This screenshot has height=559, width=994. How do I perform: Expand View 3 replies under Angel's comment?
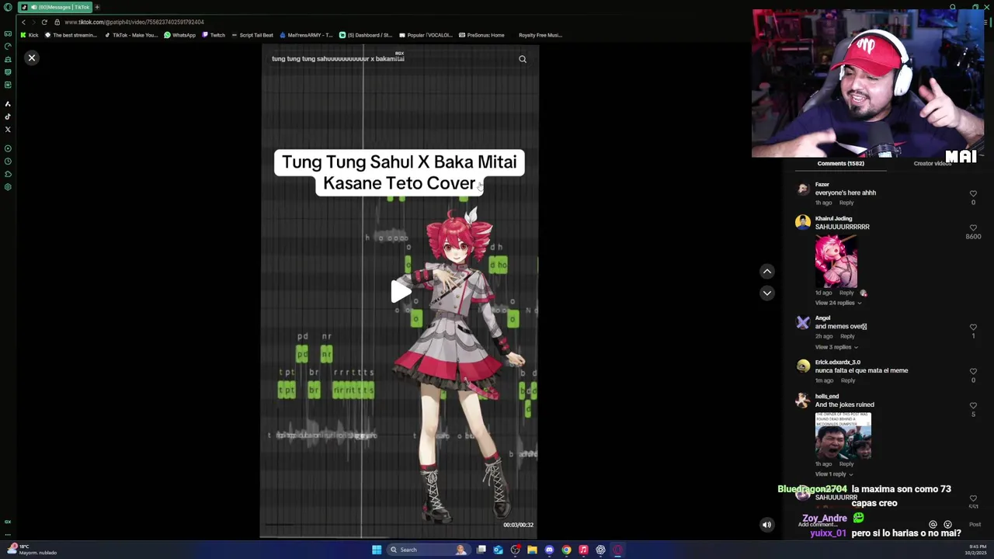point(836,347)
